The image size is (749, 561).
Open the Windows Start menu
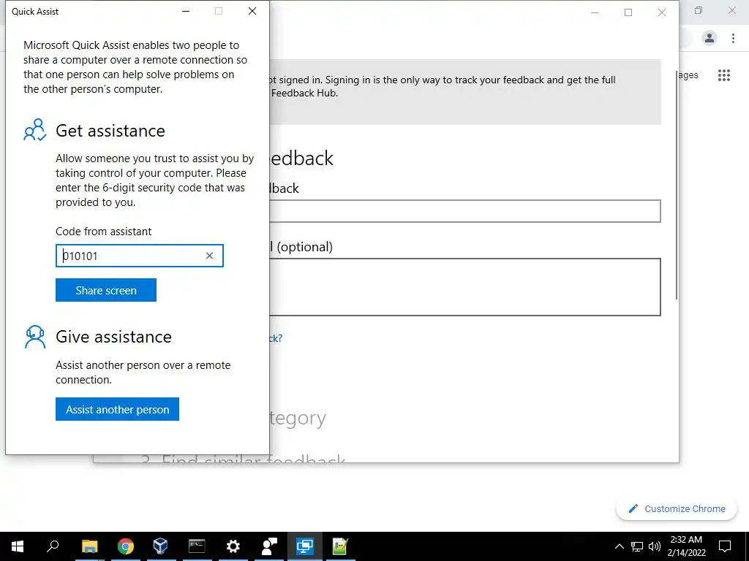click(x=18, y=546)
